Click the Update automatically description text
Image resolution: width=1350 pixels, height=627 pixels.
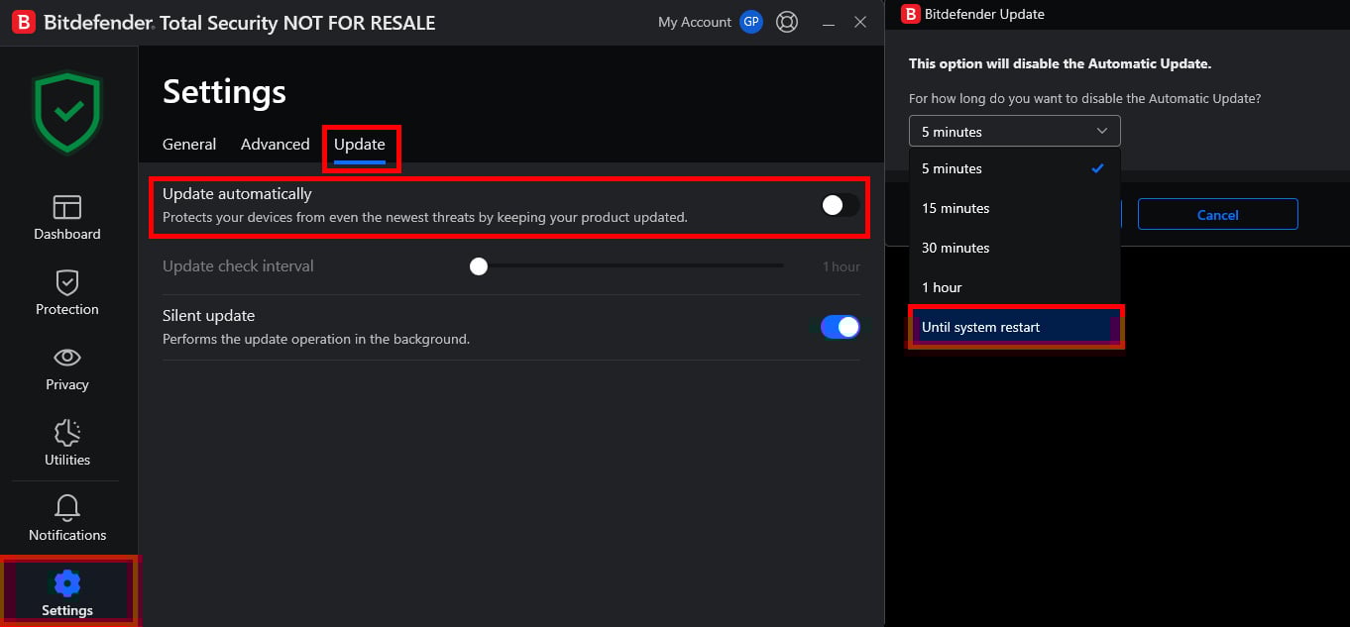425,217
